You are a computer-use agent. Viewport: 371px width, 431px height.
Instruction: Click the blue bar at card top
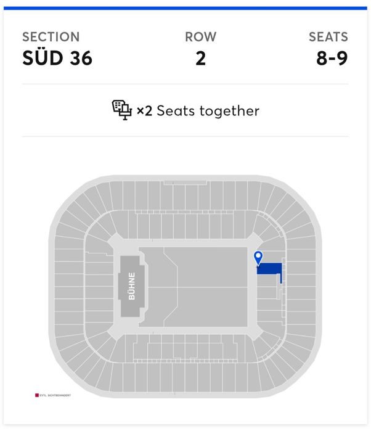coord(185,8)
